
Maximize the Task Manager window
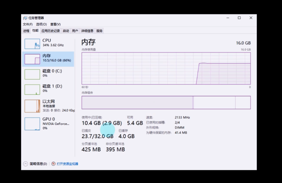[239, 18]
